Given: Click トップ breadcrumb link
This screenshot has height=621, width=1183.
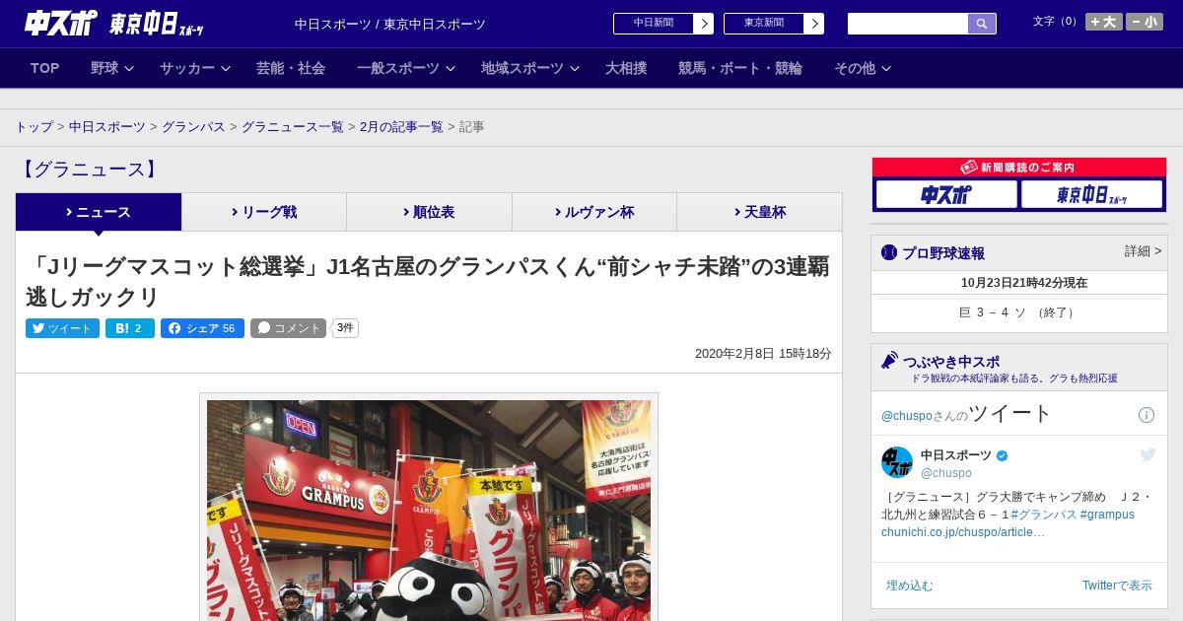Looking at the screenshot, I should pyautogui.click(x=34, y=127).
